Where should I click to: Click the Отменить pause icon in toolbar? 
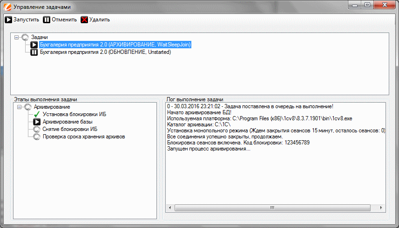point(47,20)
